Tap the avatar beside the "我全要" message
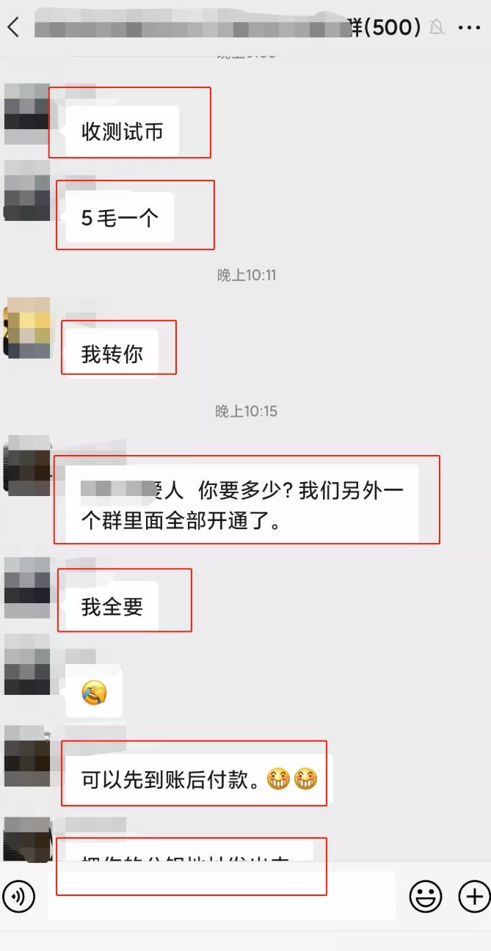Screen dimensions: 491x951 [x=27, y=588]
